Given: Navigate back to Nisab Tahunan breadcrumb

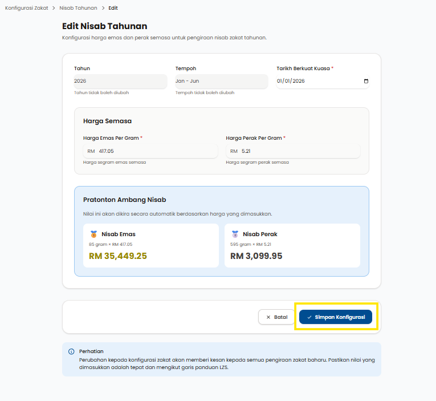Looking at the screenshot, I should coord(78,9).
